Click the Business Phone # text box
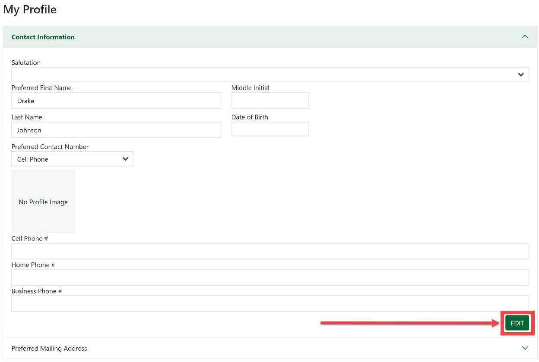Image resolution: width=539 pixels, height=362 pixels. click(x=270, y=304)
